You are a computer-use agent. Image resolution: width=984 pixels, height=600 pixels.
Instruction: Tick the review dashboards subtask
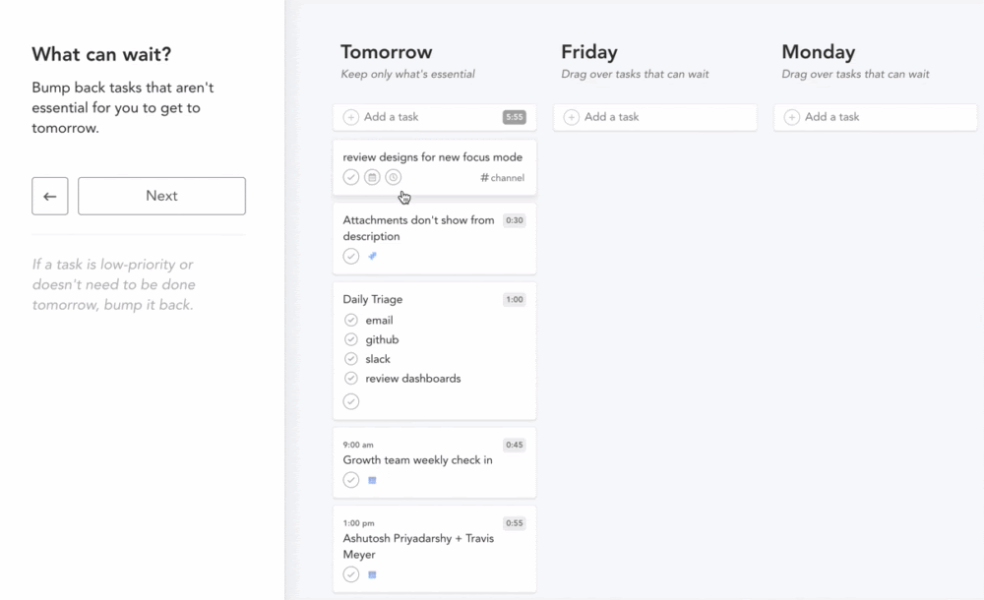pos(351,378)
